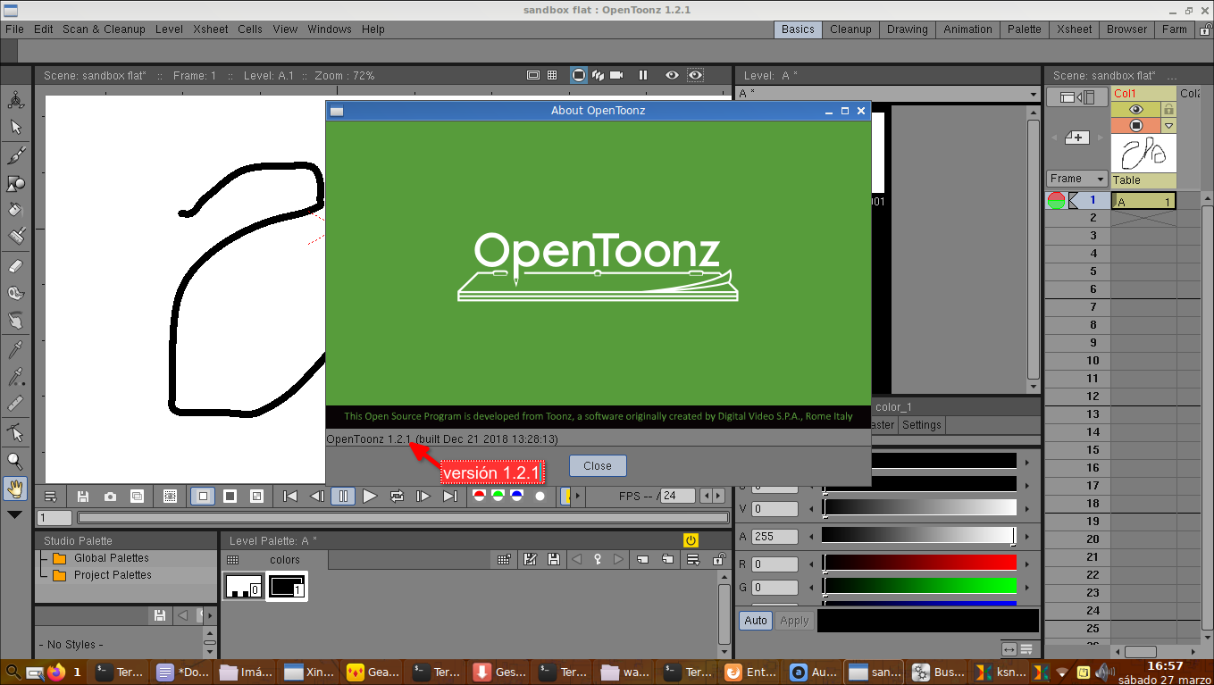
Task: Select the Zoom magnifier tool
Action: tap(15, 461)
